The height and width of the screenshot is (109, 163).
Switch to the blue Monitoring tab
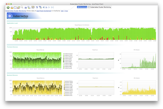(82, 7)
